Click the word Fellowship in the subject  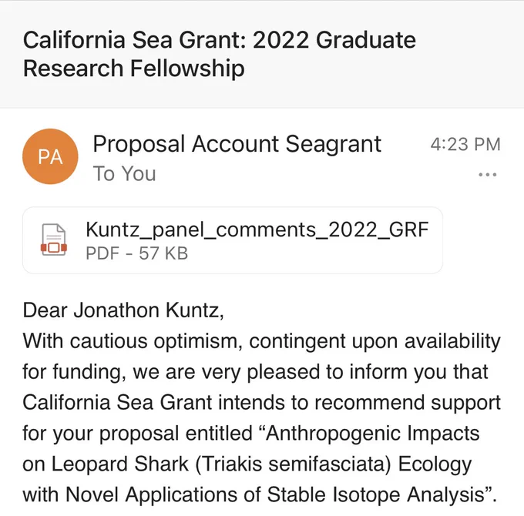187,69
